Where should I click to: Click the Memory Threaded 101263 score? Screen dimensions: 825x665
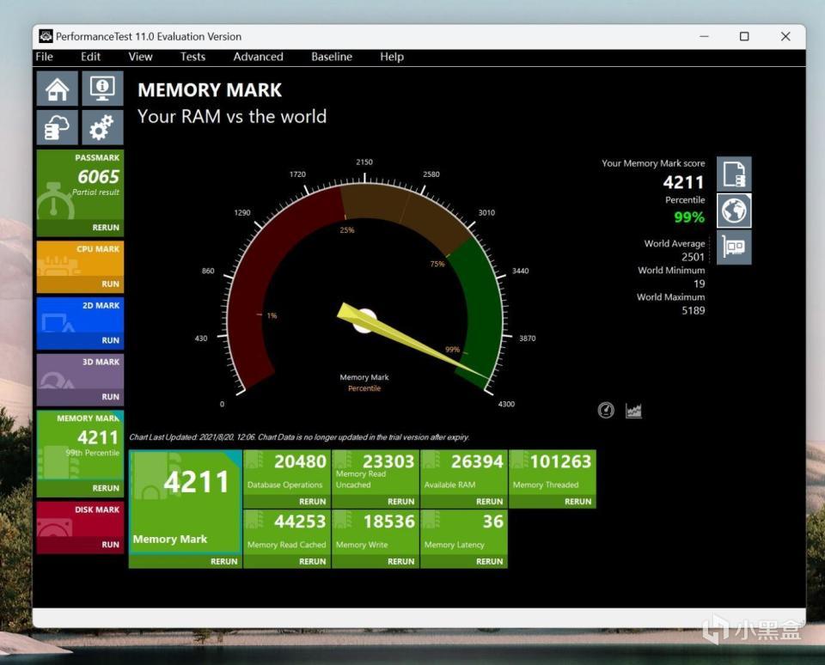click(x=560, y=461)
